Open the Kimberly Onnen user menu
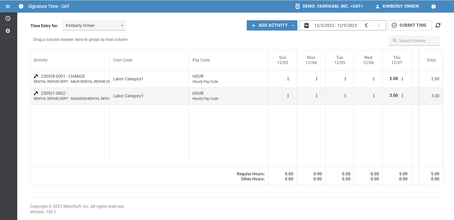Viewport: 454px width, 220px height. point(397,6)
